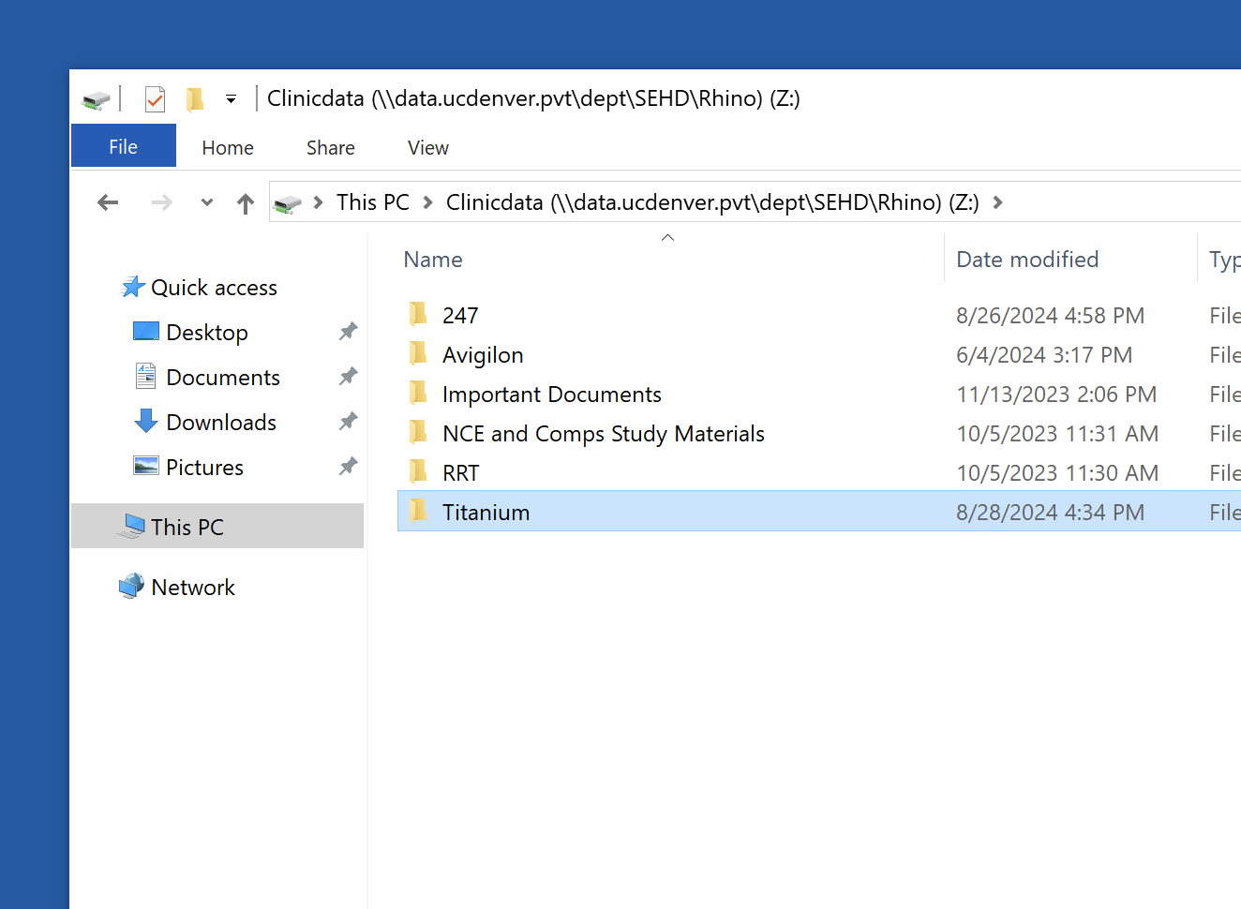The width and height of the screenshot is (1241, 909).
Task: Open the File menu
Action: [x=123, y=147]
